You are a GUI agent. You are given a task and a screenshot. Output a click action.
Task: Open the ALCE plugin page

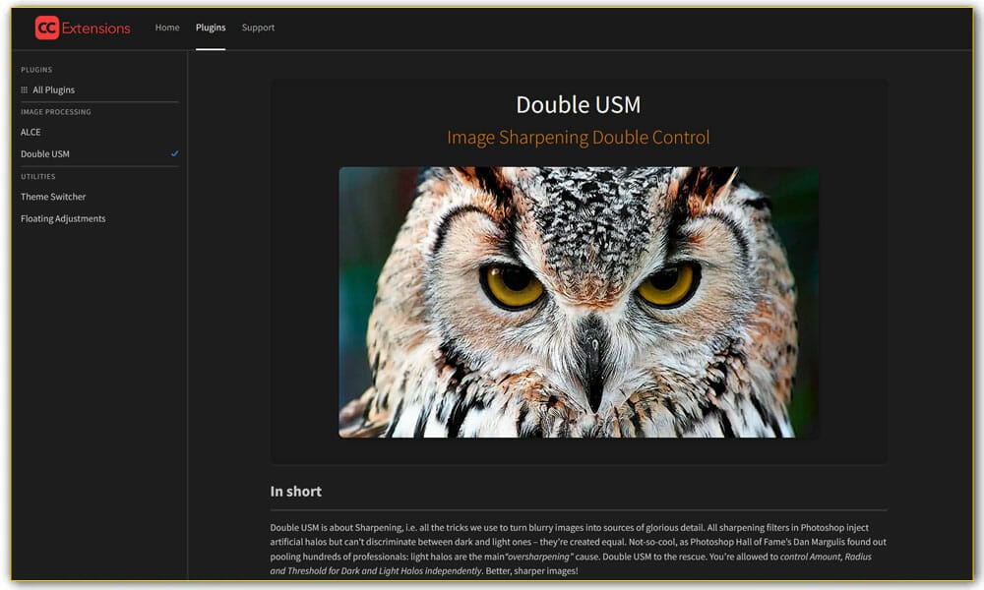click(31, 132)
